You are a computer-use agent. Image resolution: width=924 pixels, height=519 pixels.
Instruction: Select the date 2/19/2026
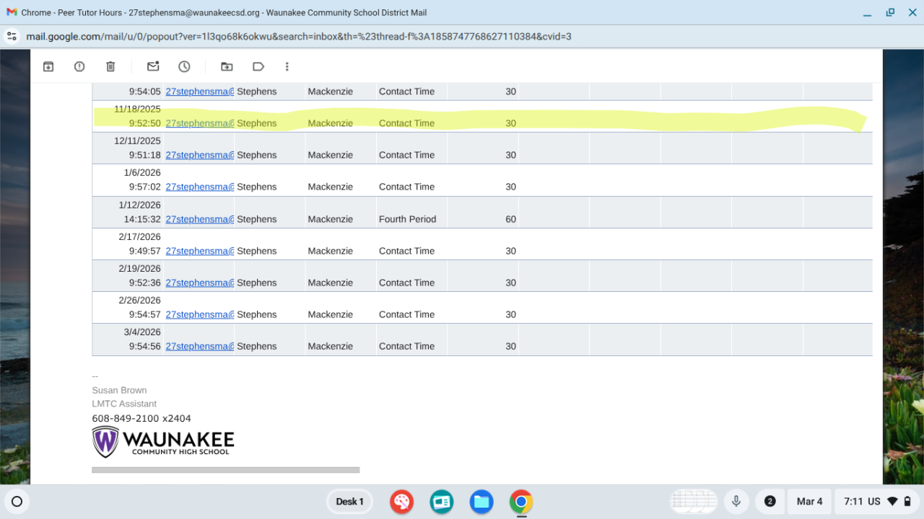pyautogui.click(x=140, y=268)
